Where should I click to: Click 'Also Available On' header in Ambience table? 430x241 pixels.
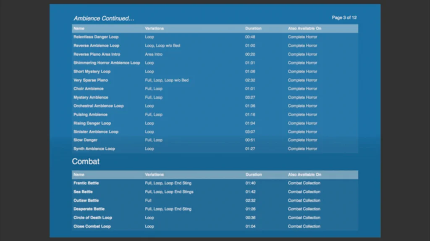pos(304,28)
